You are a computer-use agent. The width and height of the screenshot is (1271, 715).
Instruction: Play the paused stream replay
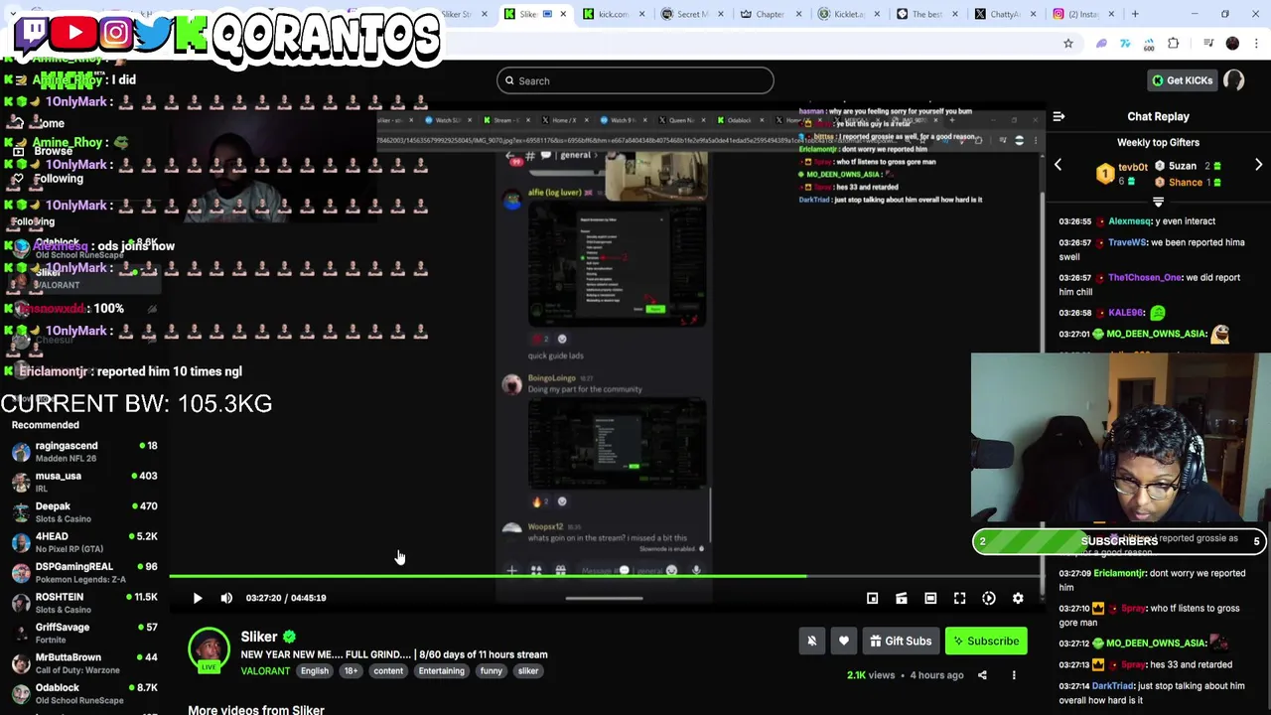pyautogui.click(x=197, y=598)
